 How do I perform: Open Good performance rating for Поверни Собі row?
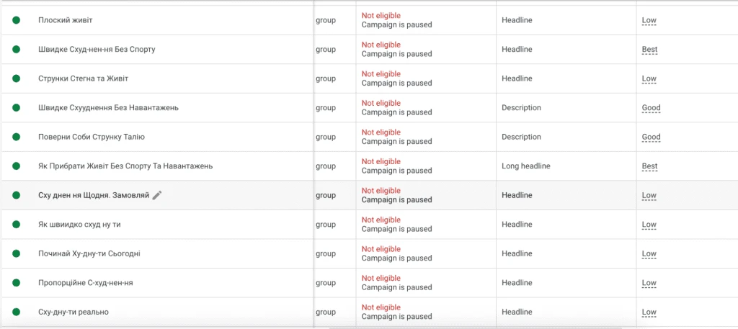[651, 137]
